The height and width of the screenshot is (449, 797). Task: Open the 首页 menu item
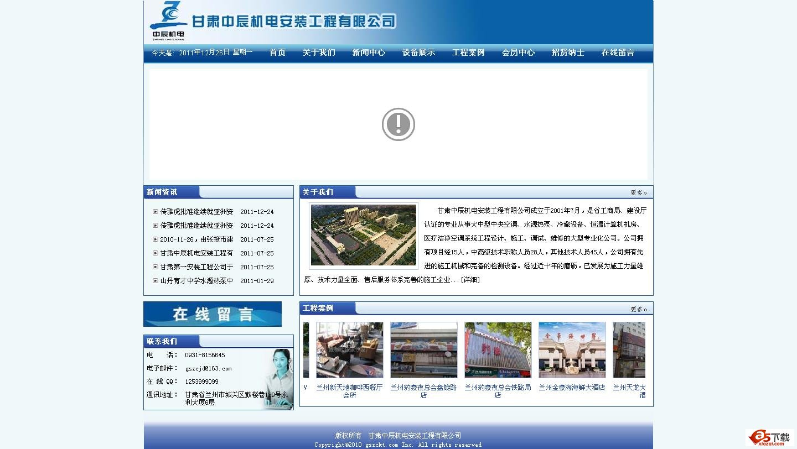[277, 53]
